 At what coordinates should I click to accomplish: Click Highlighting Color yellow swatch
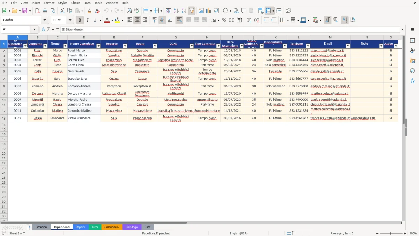(117, 20)
